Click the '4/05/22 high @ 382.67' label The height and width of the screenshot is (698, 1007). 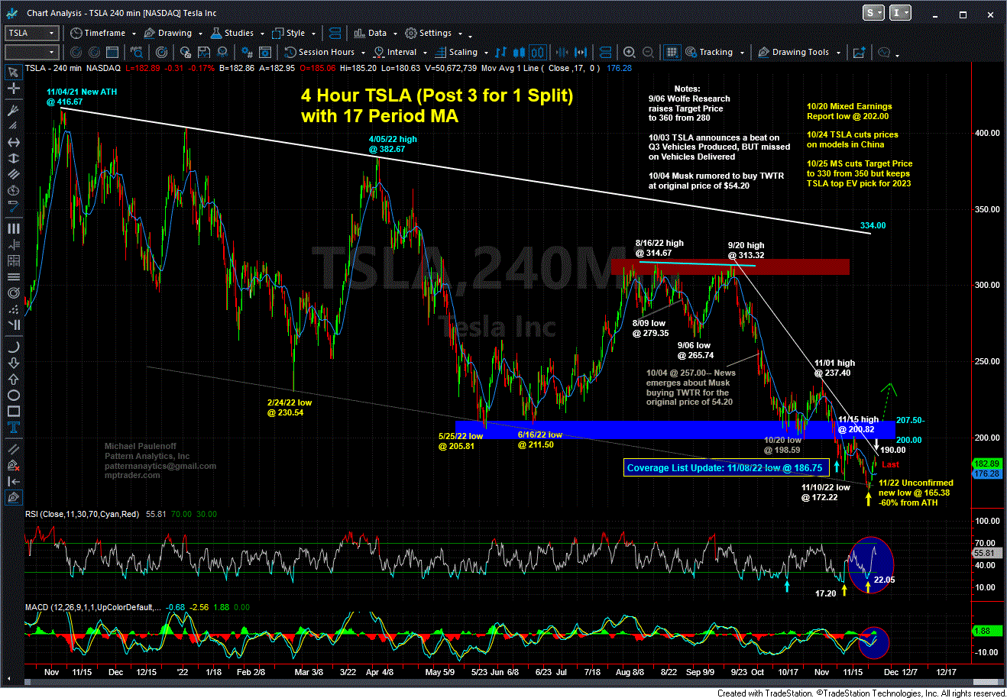click(393, 144)
